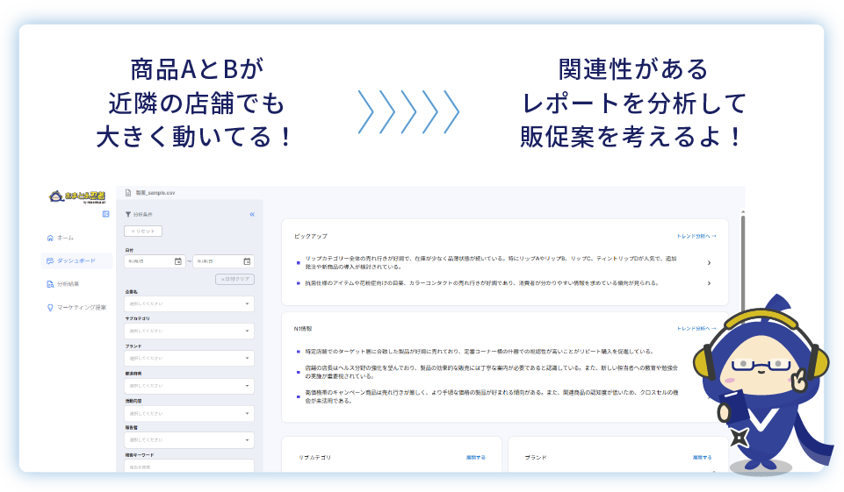844x492 pixels.
Task: Open マーケティング提案 in the sidebar
Action: tap(76, 308)
